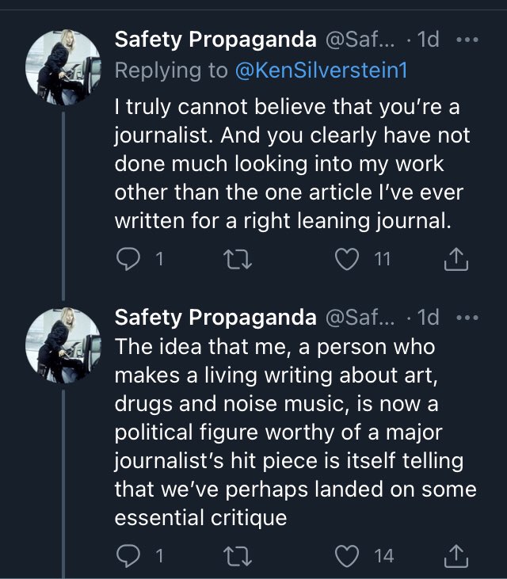
Task: Share the second tweet via share icon
Action: pos(456,556)
